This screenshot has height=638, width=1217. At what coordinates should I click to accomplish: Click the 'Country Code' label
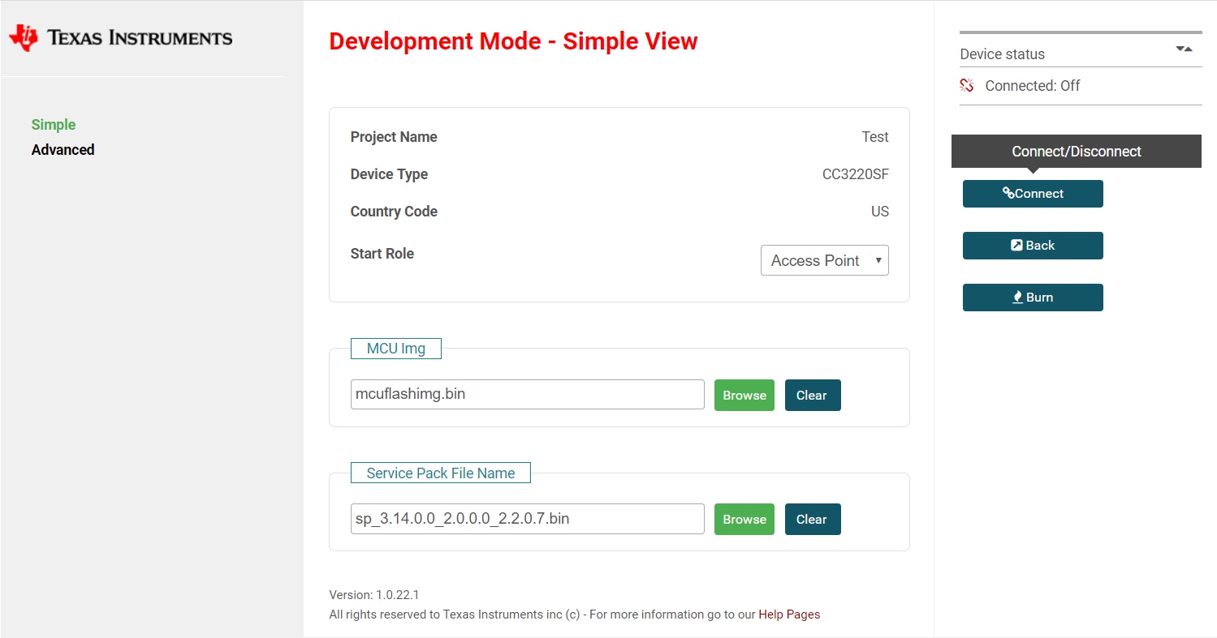(394, 212)
